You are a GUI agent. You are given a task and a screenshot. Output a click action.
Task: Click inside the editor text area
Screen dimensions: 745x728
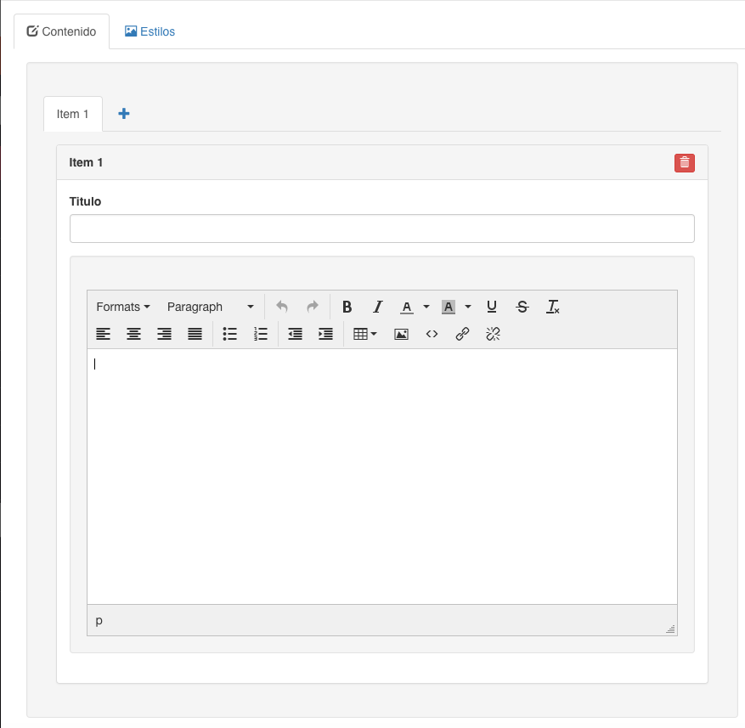click(x=382, y=477)
